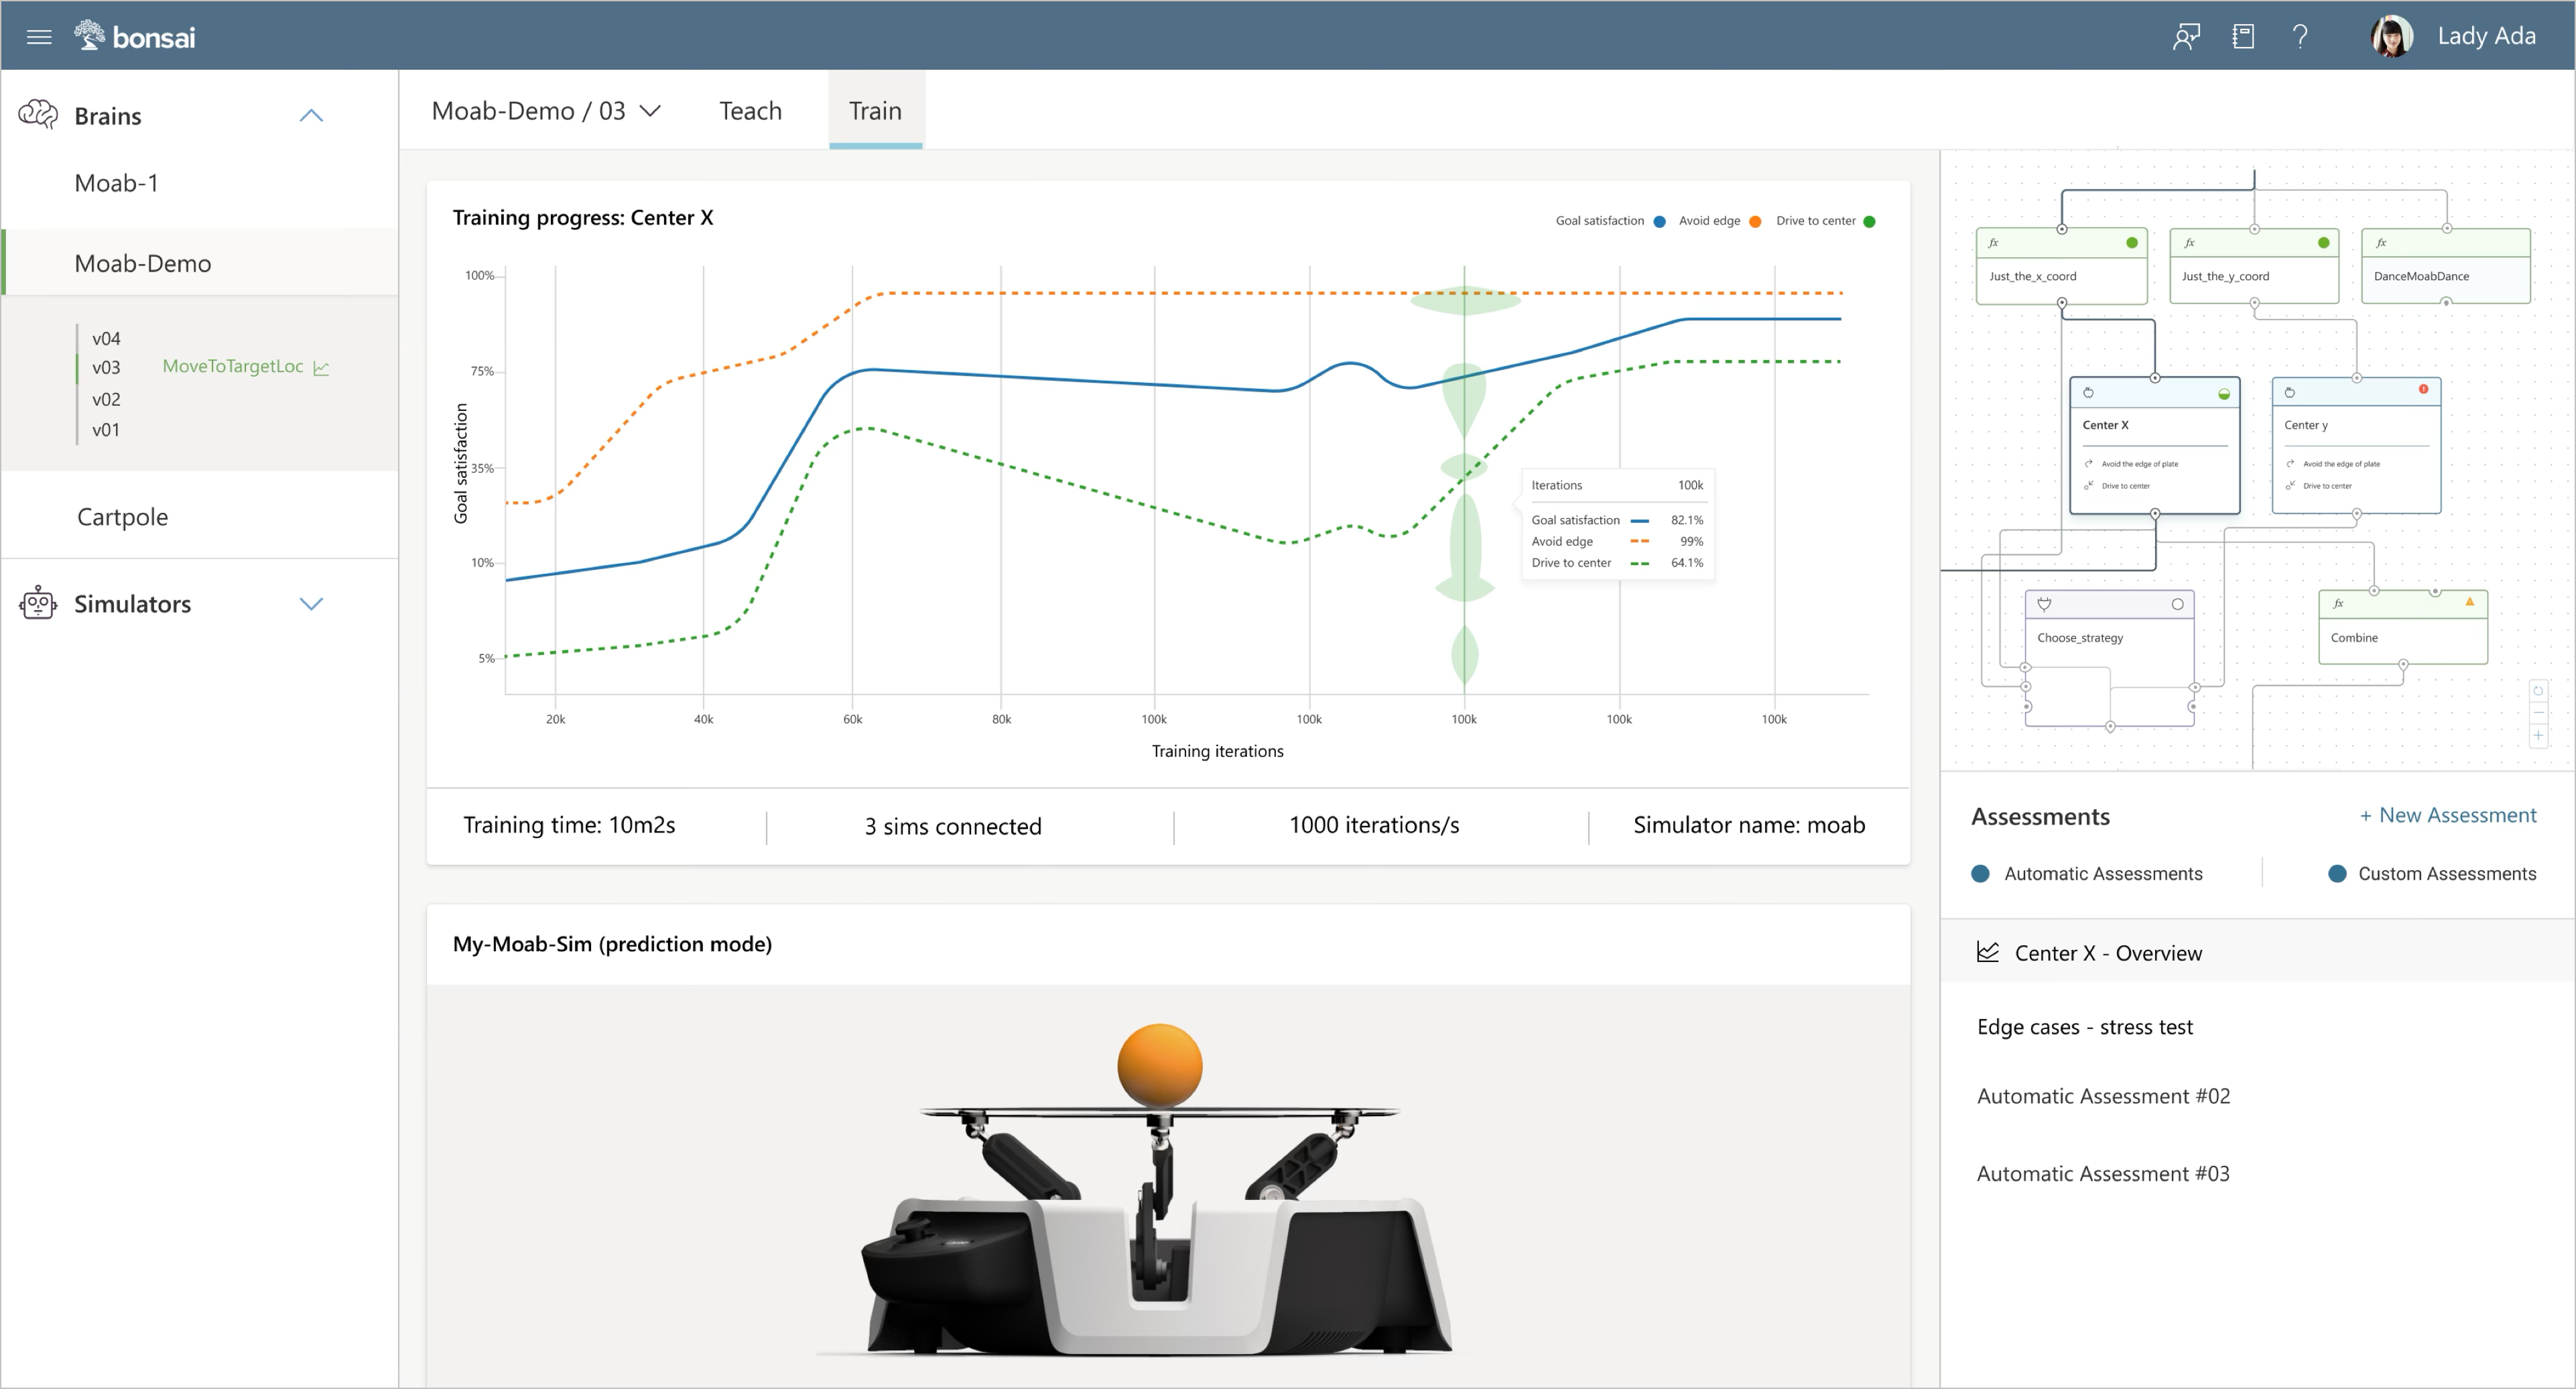2576x1389 pixels.
Task: Collapse the Brains section
Action: pyautogui.click(x=311, y=116)
